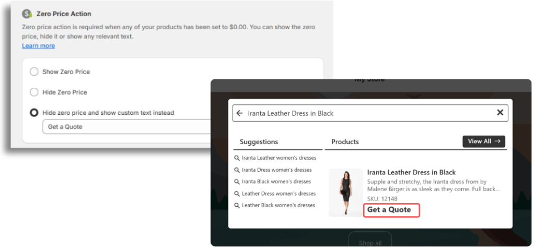Viewport: 535px width, 248px height.
Task: Clear search with the X icon
Action: [x=500, y=112]
